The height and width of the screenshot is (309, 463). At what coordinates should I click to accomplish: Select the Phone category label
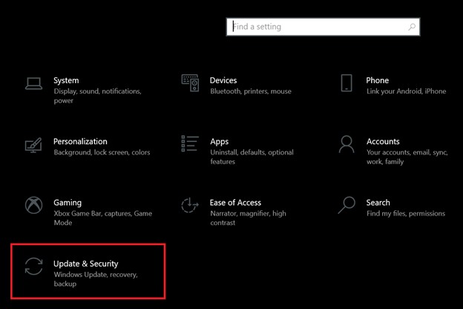[x=378, y=80]
